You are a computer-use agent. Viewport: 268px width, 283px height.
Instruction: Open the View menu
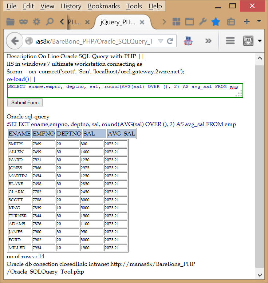[47, 6]
